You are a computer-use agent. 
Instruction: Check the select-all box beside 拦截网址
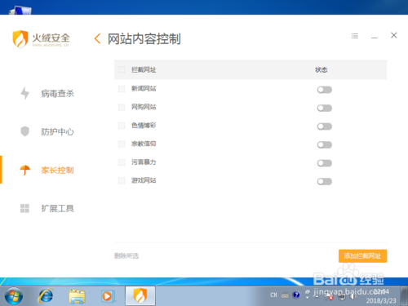(x=122, y=69)
